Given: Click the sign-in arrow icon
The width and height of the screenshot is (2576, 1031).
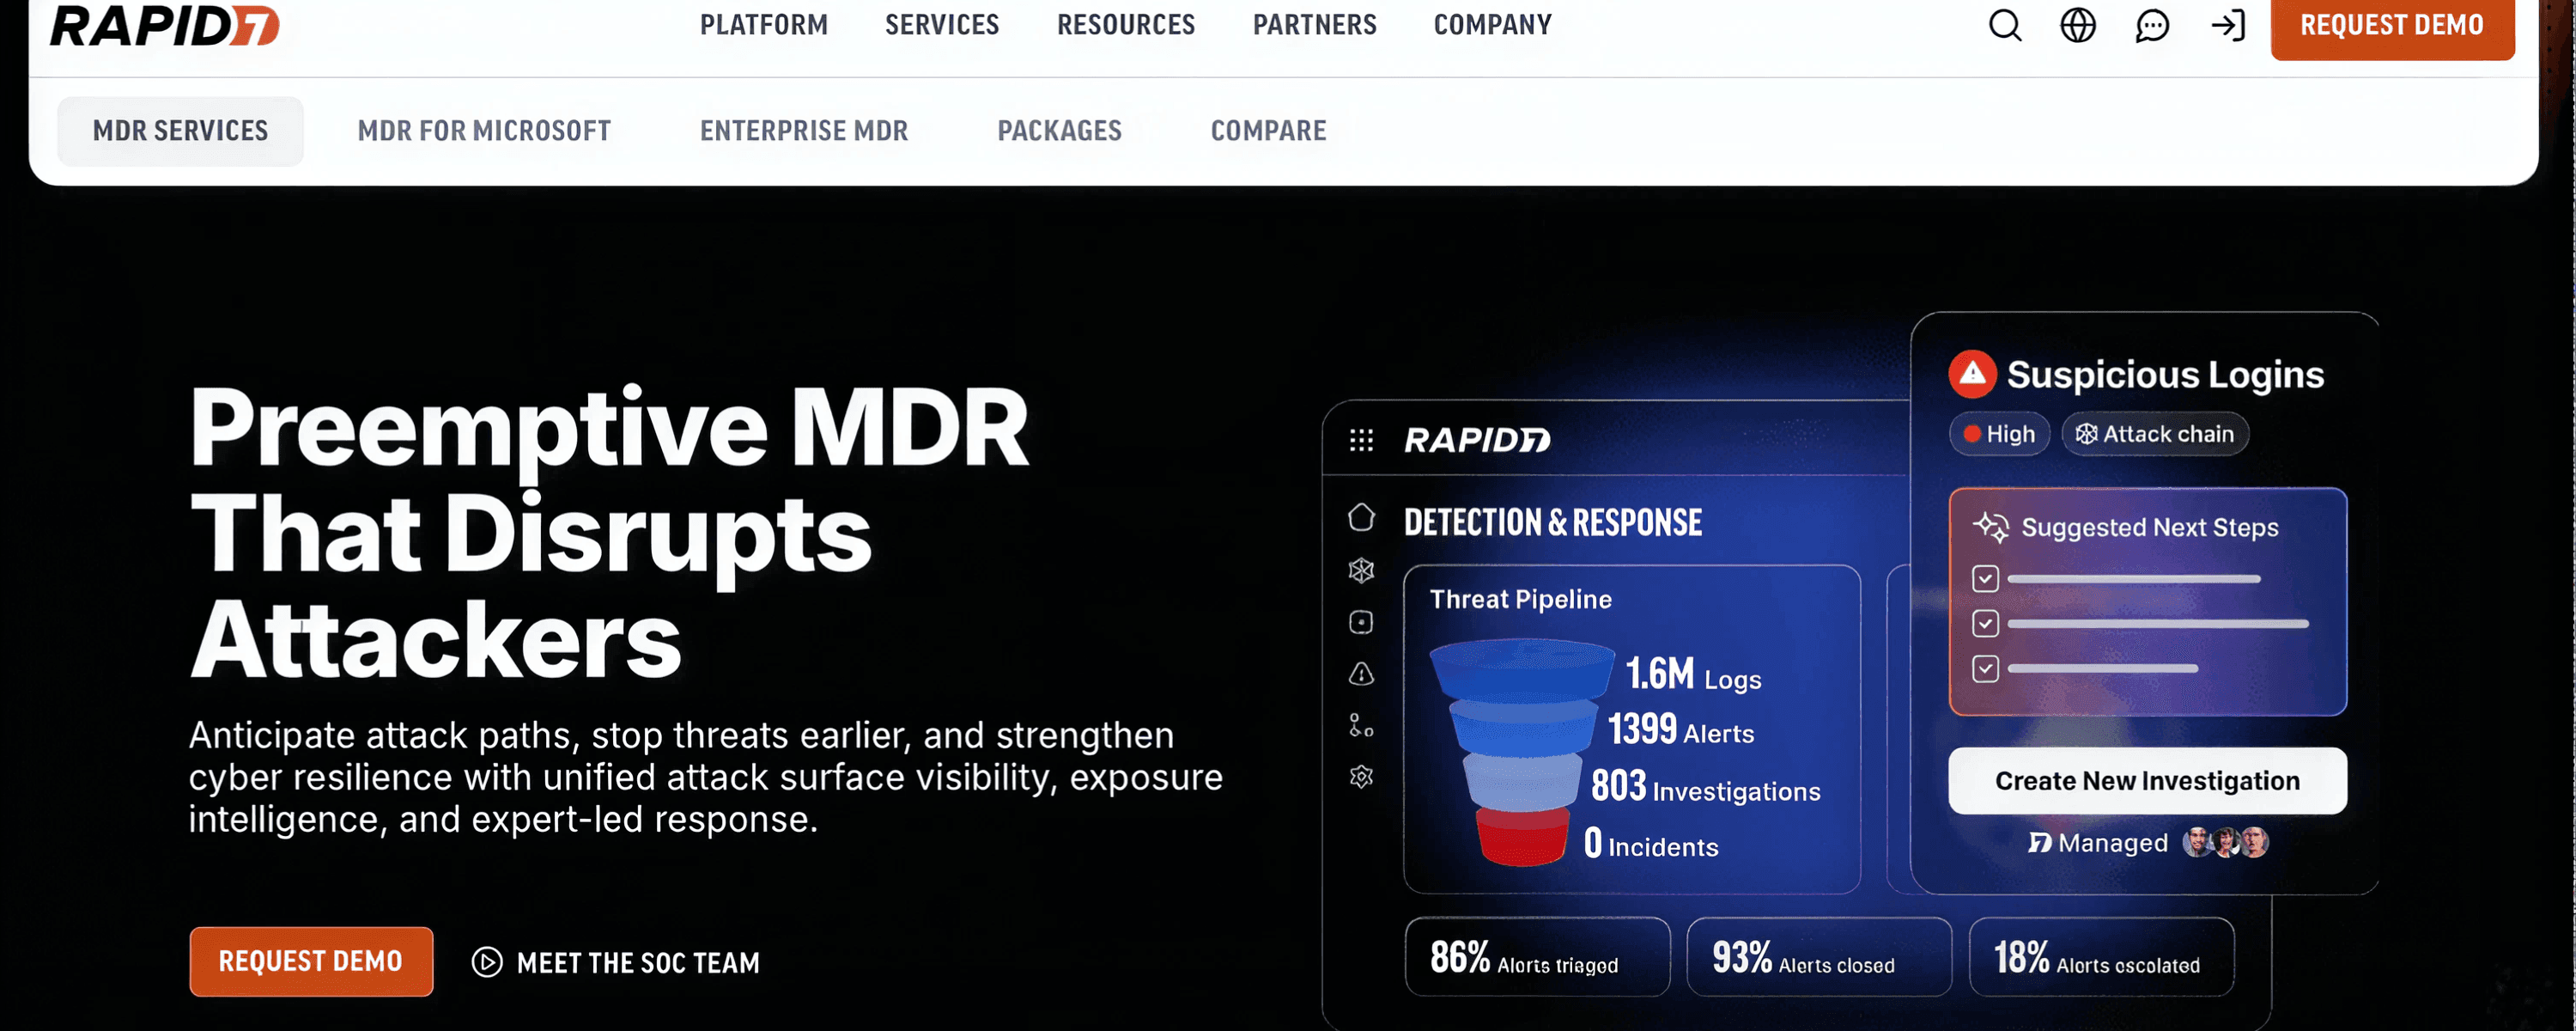Looking at the screenshot, I should [2228, 25].
